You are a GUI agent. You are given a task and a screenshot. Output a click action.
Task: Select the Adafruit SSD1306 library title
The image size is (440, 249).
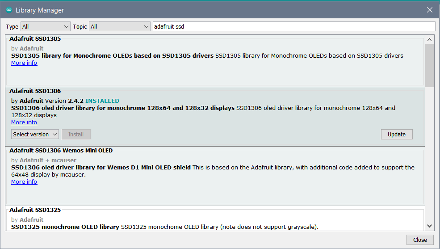(x=35, y=91)
